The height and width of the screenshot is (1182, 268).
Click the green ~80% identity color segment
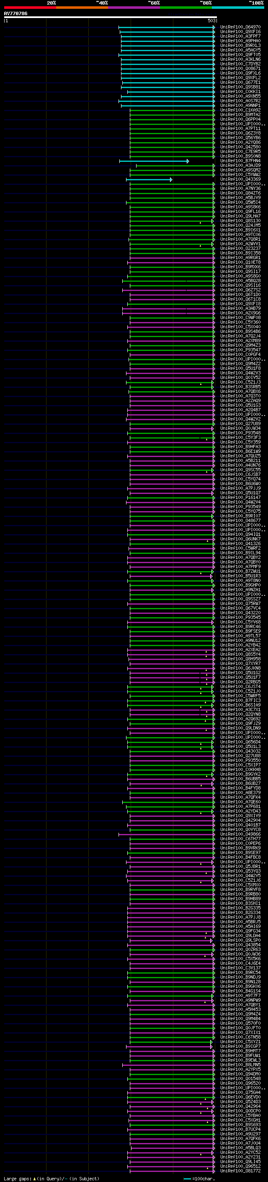(x=186, y=8)
